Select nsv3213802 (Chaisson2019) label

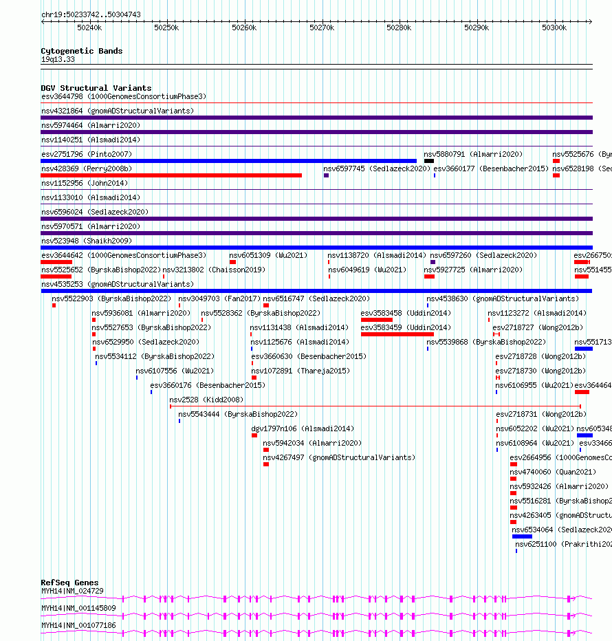point(214,270)
